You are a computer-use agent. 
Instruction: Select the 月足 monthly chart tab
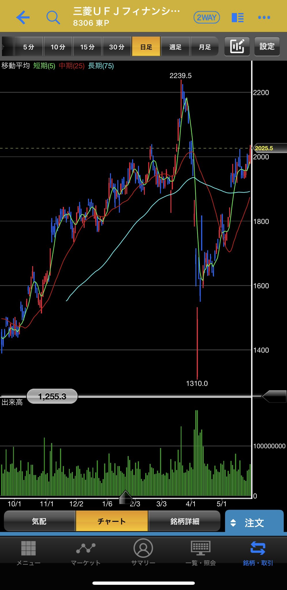[205, 47]
